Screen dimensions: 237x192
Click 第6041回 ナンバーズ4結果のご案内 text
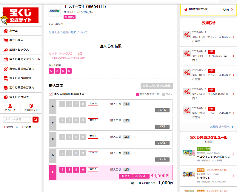click(x=212, y=39)
